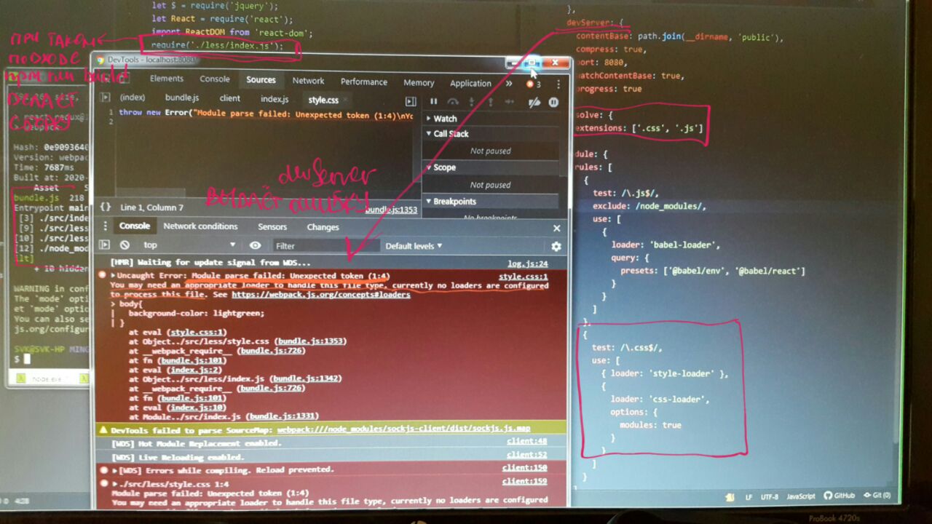Select the Changes drawer tab
932x524 pixels.
pos(323,227)
